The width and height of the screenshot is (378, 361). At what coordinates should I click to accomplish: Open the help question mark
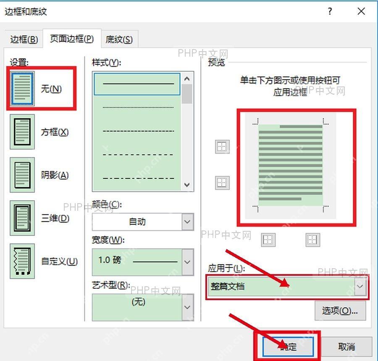pos(330,11)
